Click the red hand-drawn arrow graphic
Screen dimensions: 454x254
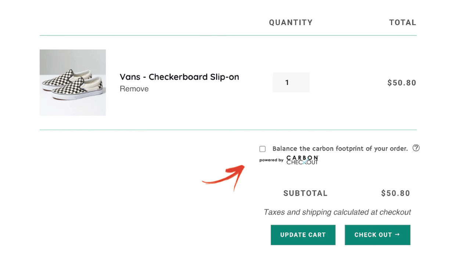pos(224,177)
